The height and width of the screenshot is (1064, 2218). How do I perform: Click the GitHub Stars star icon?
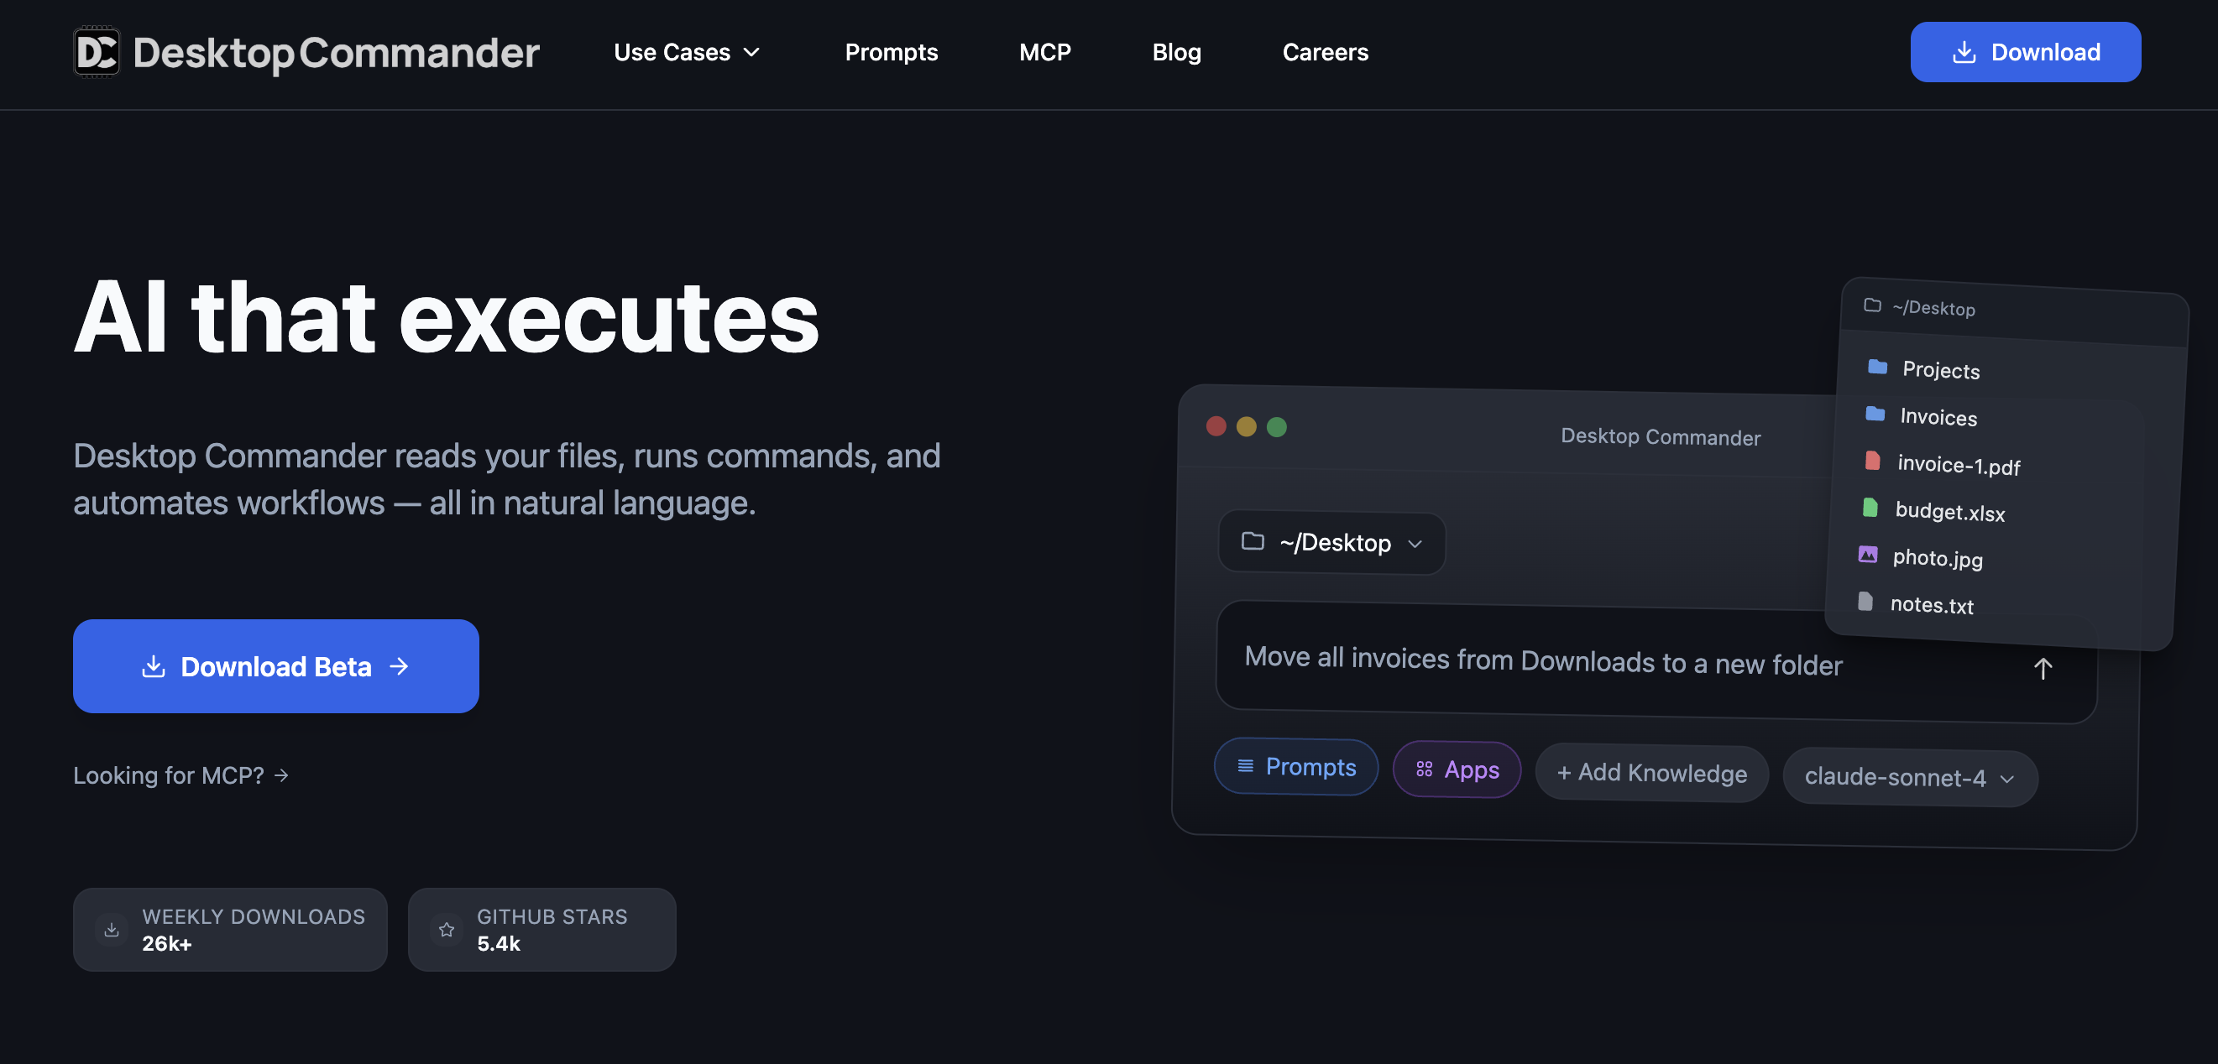(446, 930)
